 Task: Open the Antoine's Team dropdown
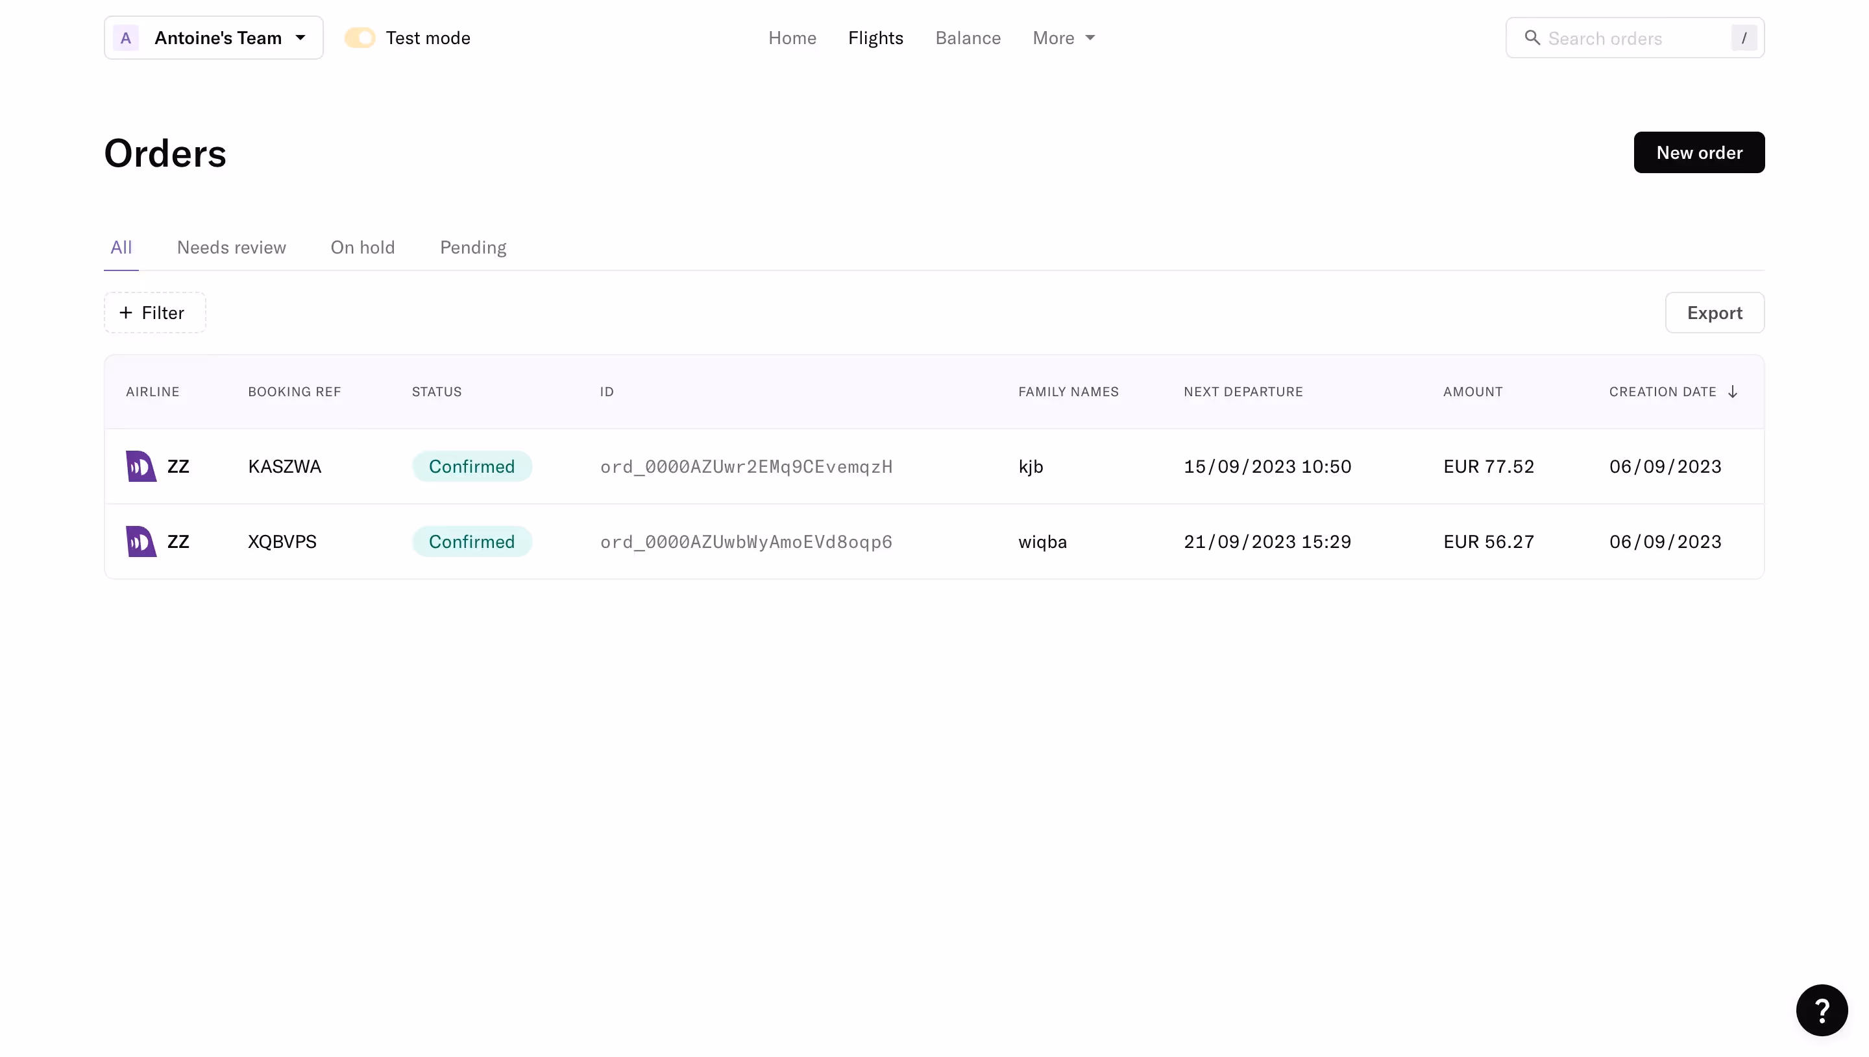coord(299,38)
